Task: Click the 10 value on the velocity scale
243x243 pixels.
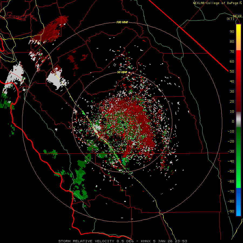Action: (x=232, y=112)
